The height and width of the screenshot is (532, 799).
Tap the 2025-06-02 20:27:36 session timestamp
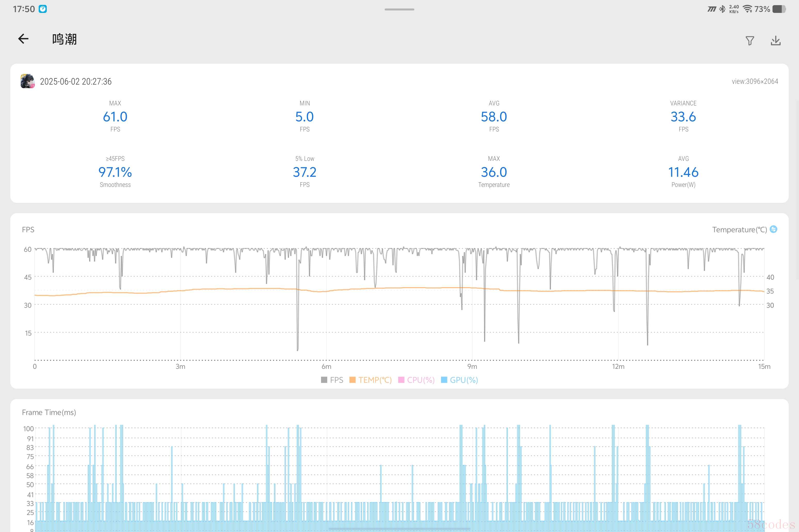click(x=76, y=81)
